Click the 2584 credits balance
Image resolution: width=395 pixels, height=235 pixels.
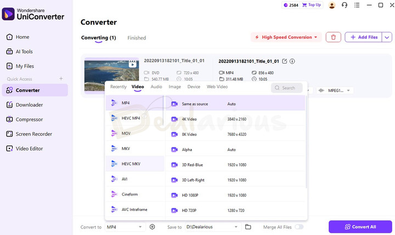coord(291,5)
